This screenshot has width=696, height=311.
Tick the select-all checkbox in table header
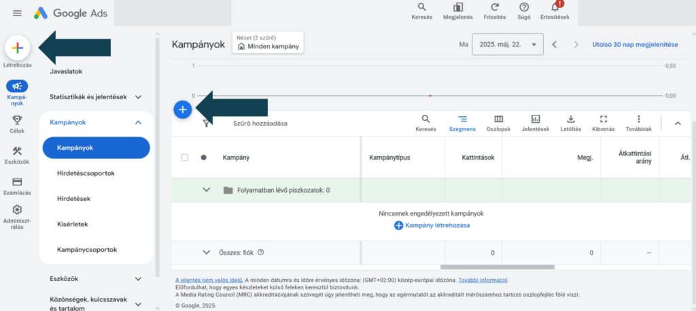[x=185, y=158]
